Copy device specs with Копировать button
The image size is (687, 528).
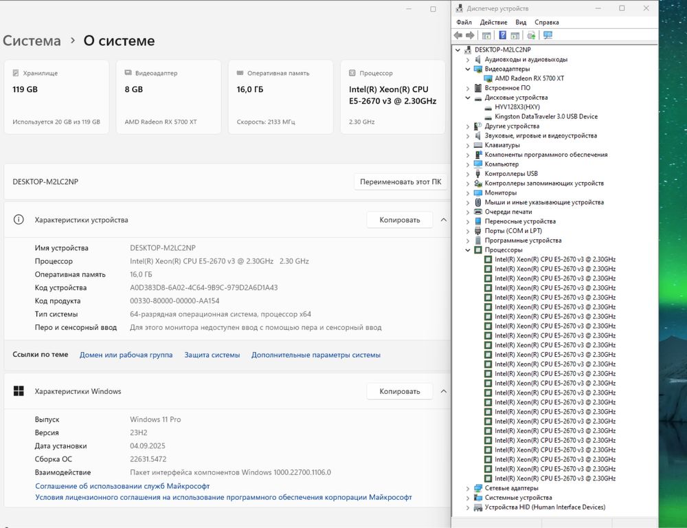click(400, 220)
